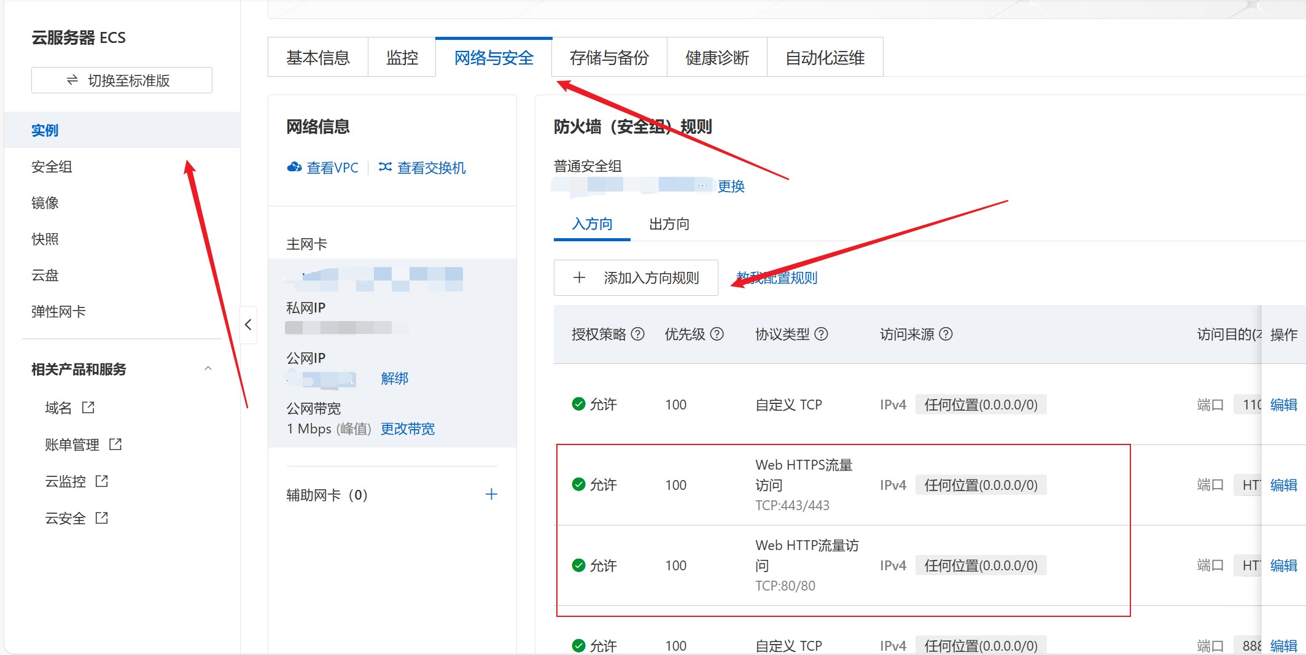This screenshot has width=1306, height=655.
Task: Click the 切换至标准版 button
Action: click(122, 80)
